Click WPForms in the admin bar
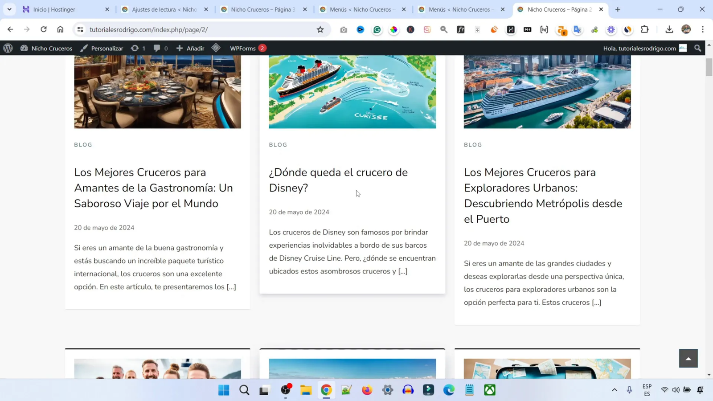 pos(243,48)
